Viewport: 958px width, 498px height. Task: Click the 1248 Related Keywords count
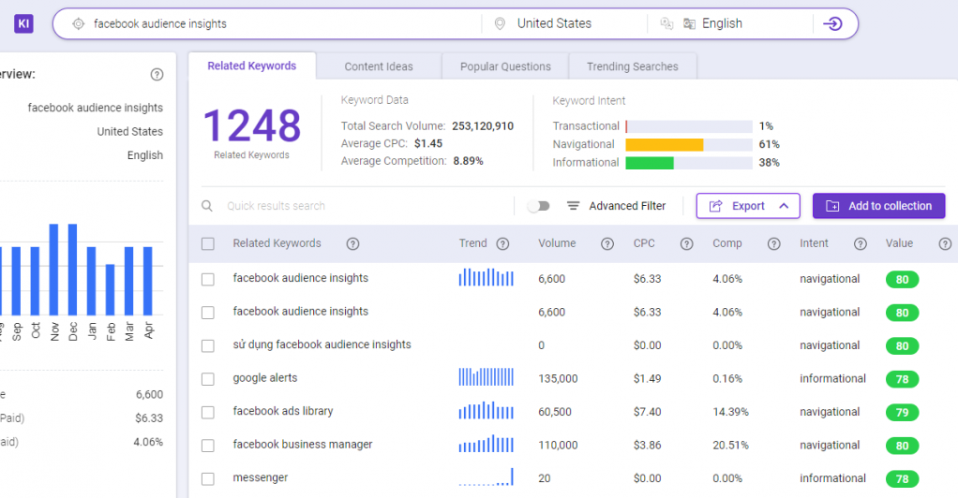252,126
